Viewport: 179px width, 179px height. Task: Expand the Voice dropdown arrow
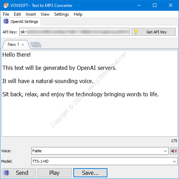click(x=165, y=151)
